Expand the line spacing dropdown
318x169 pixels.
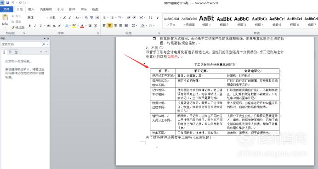click(x=134, y=26)
